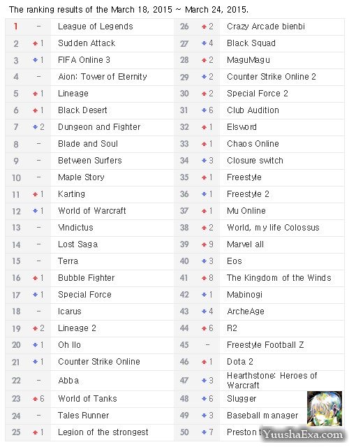
Task: Open Counter Strike Online 2 entry
Action: point(272,77)
